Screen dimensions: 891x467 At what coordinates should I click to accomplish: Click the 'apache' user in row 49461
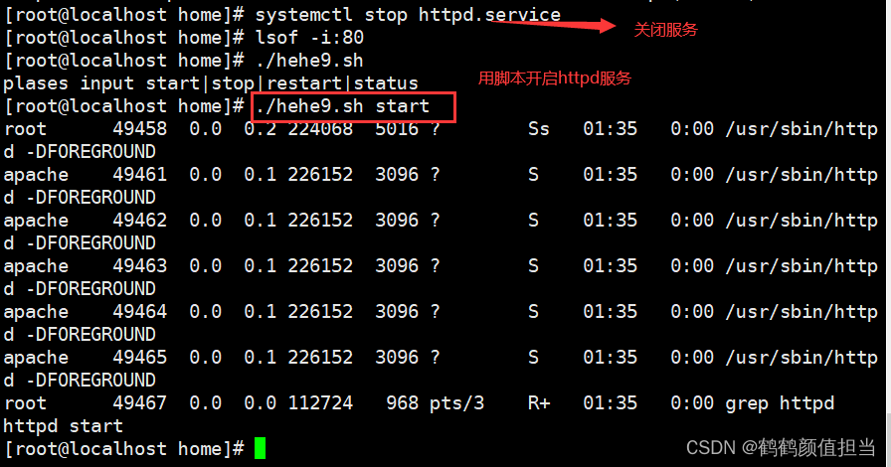coord(36,175)
